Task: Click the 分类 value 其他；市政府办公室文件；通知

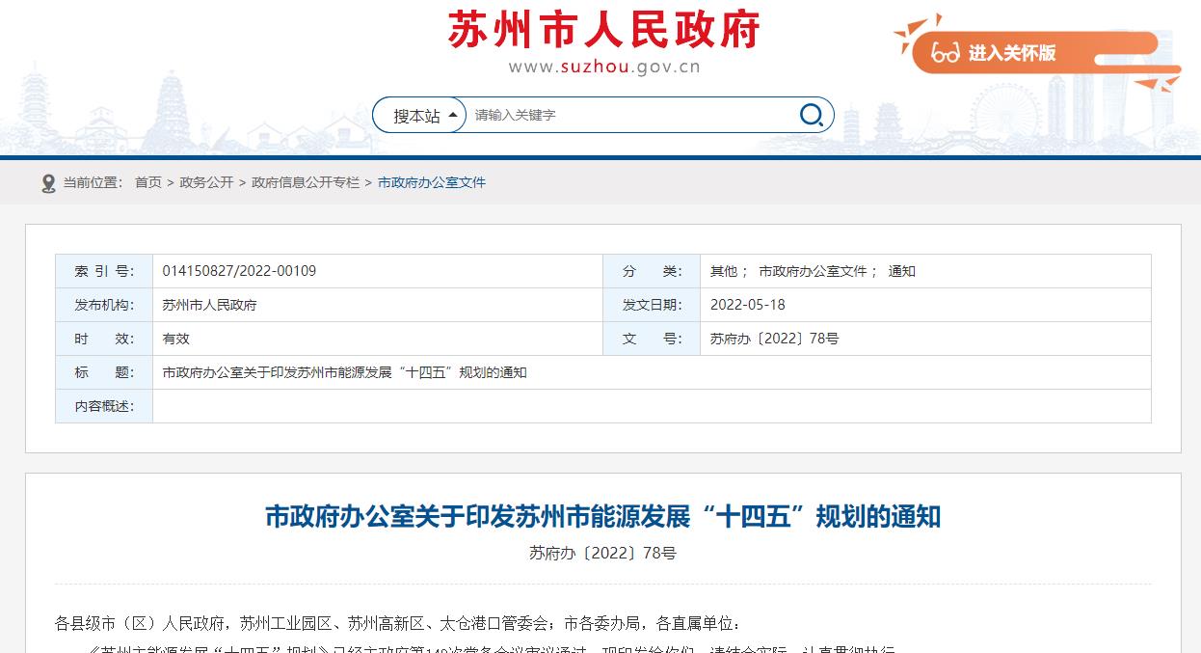Action: [x=813, y=271]
